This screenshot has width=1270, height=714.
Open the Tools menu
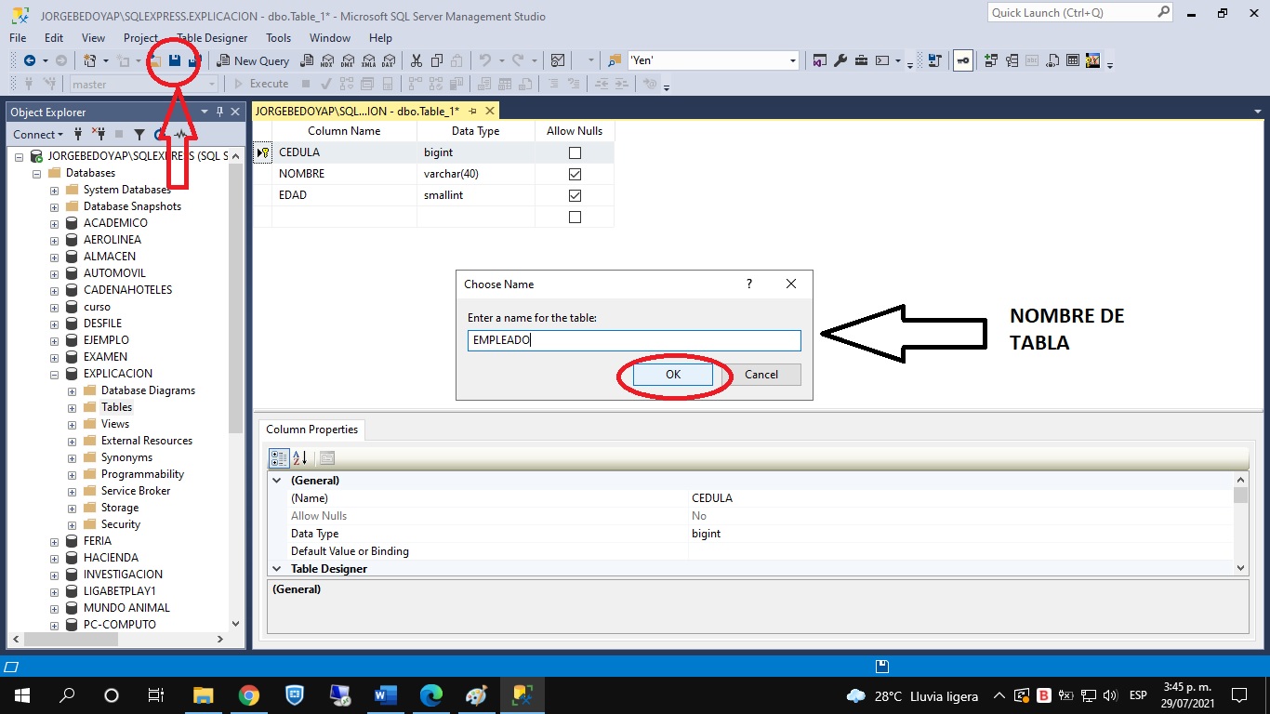[279, 38]
